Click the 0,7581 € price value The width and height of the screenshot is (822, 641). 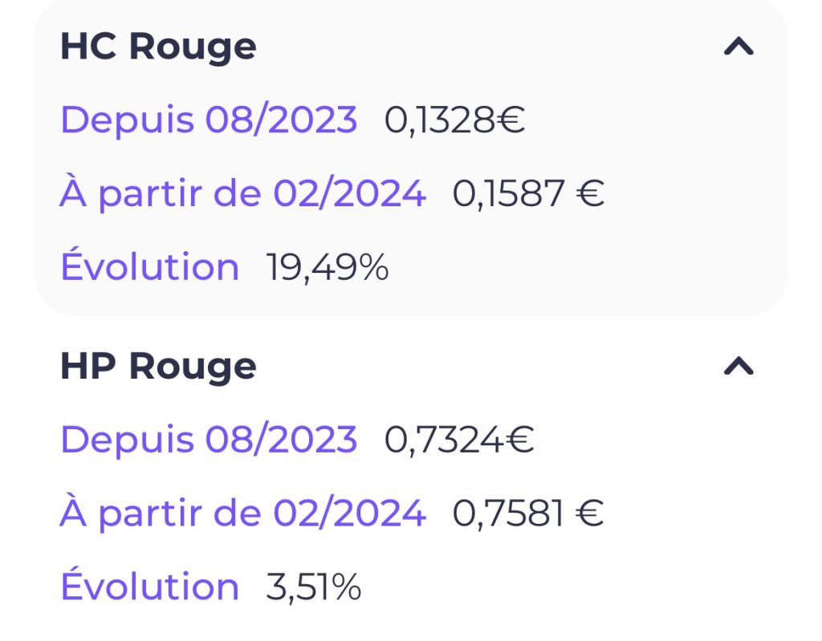point(528,513)
